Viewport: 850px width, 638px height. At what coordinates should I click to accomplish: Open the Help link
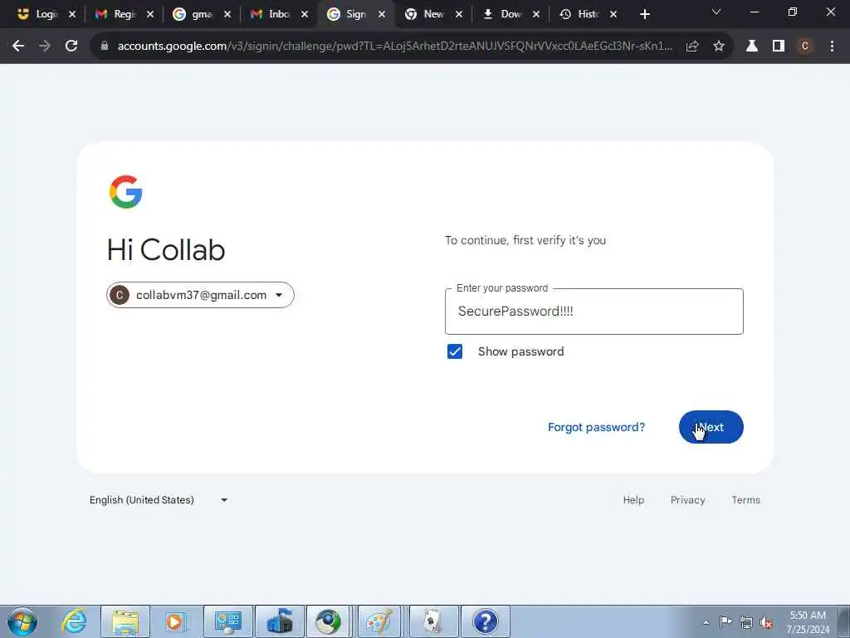(x=633, y=499)
